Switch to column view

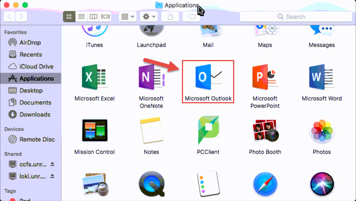pos(93,16)
